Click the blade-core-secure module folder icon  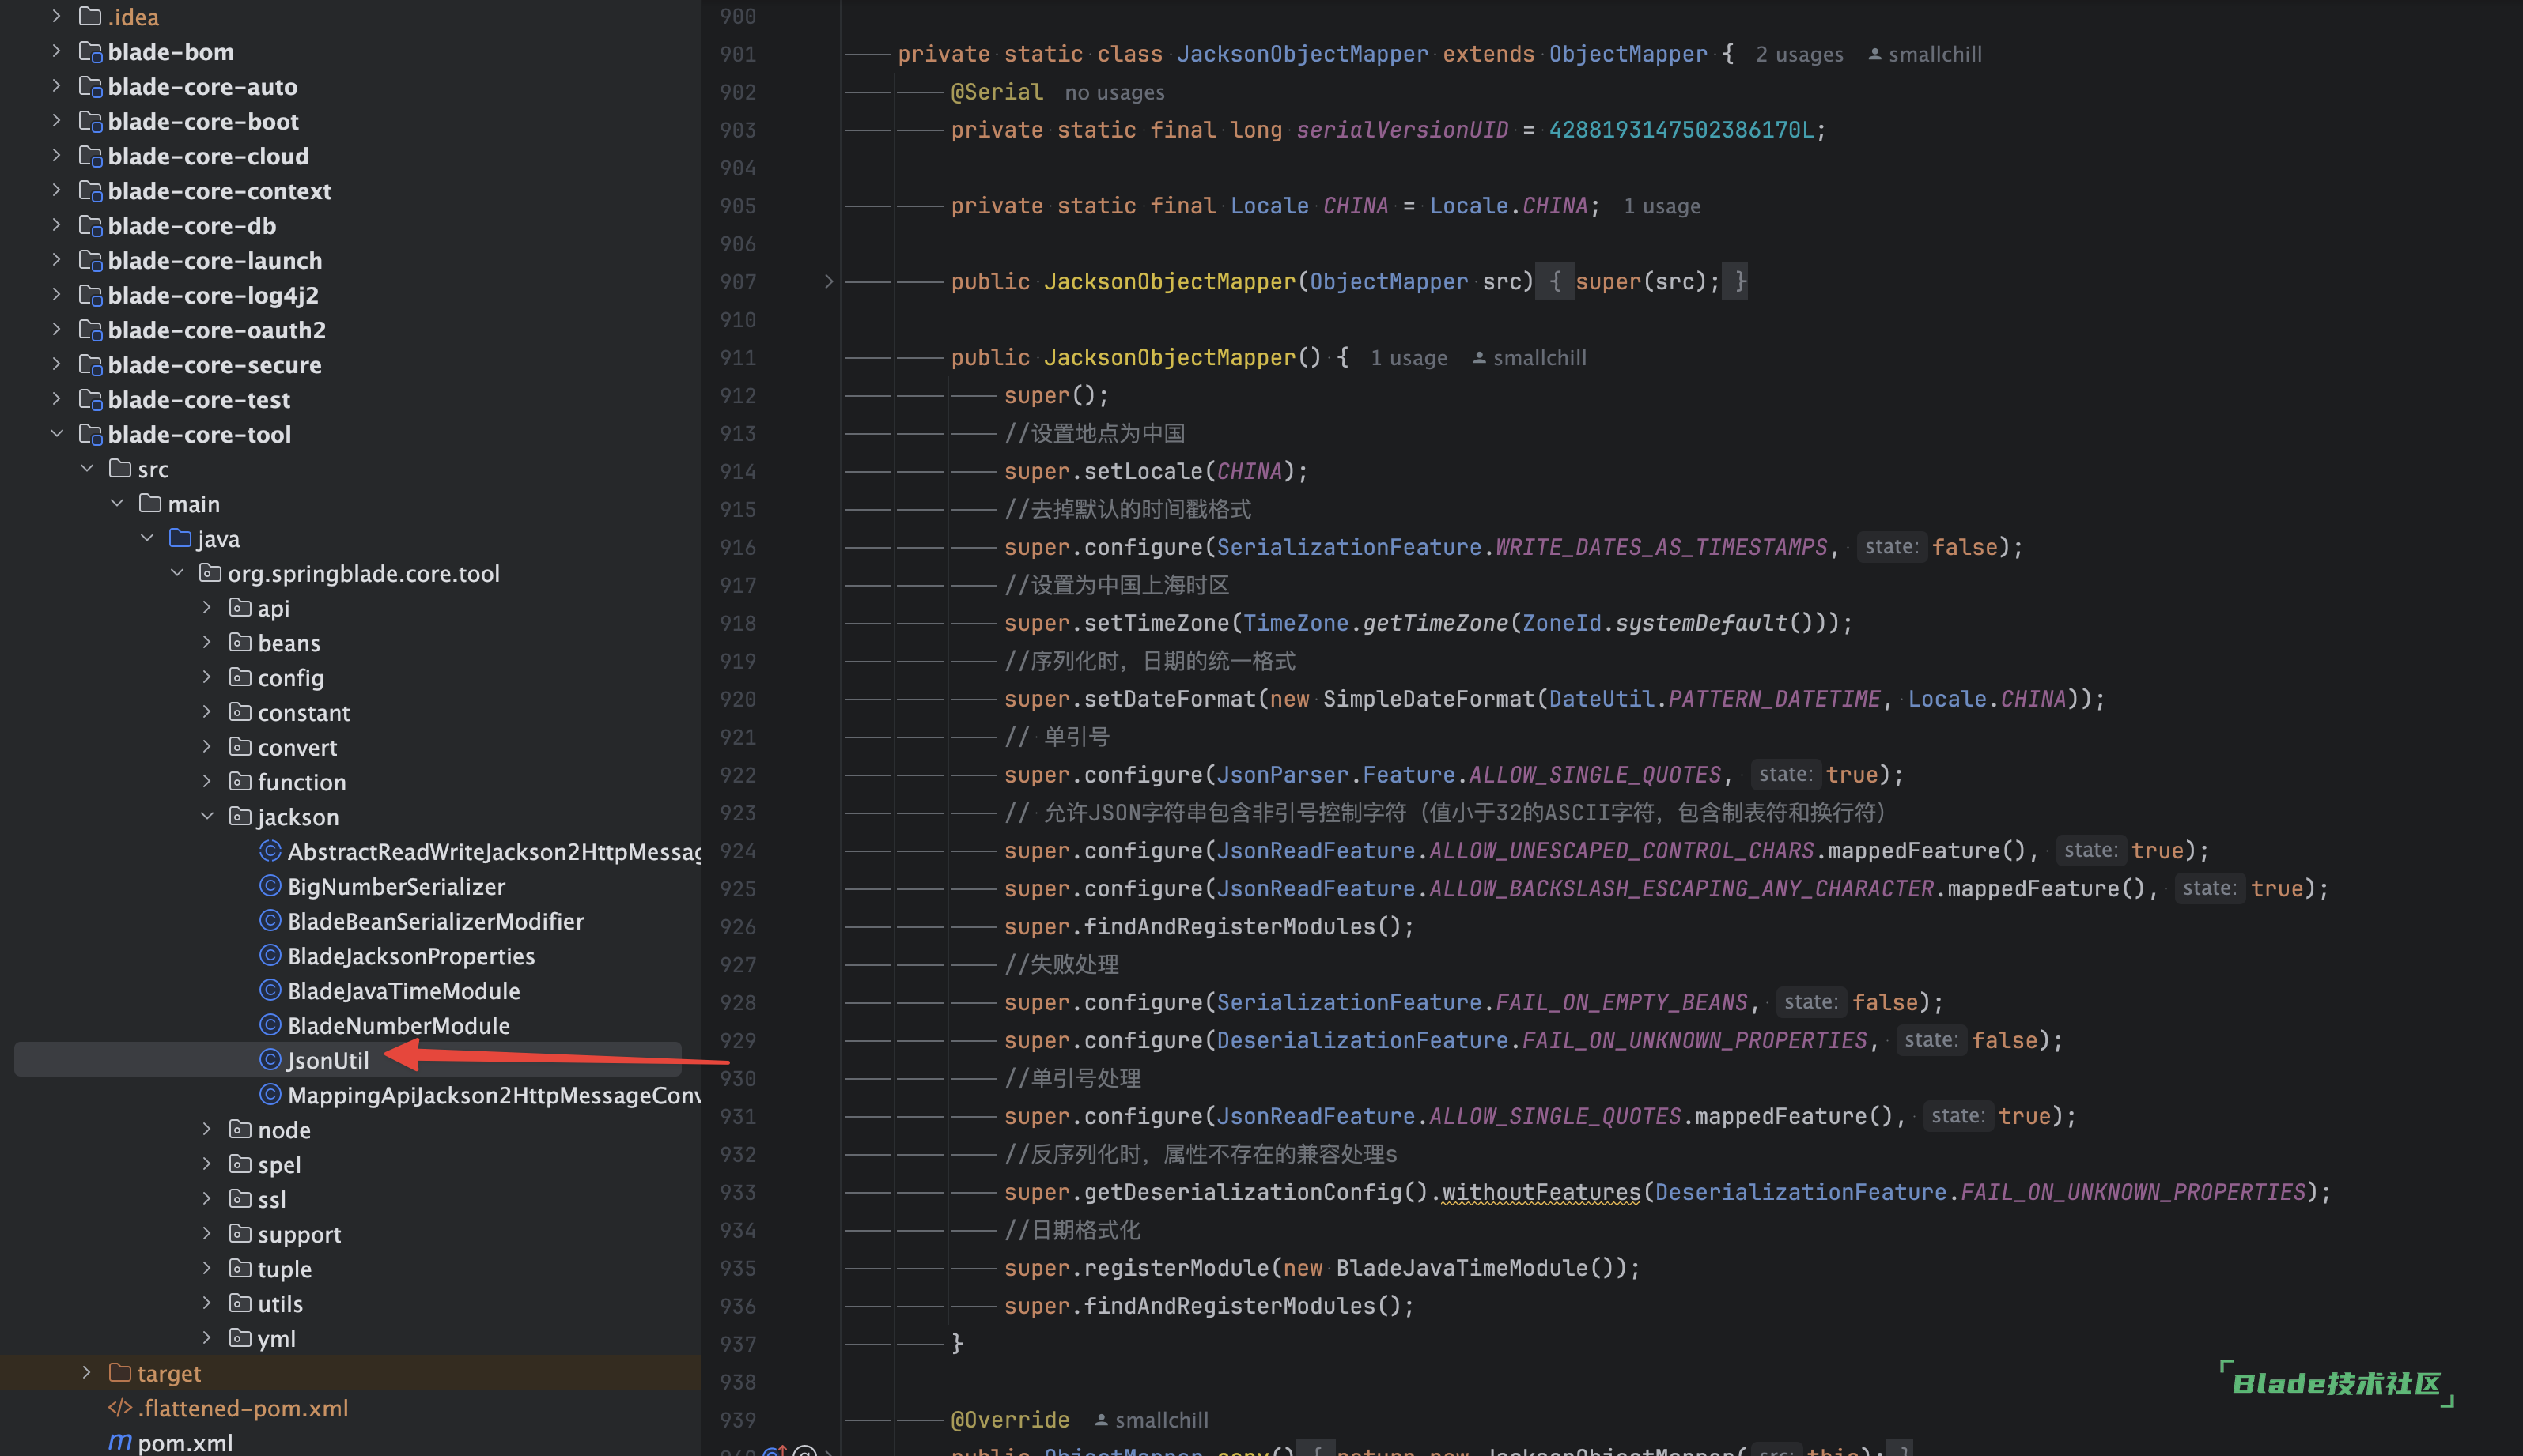click(x=90, y=365)
